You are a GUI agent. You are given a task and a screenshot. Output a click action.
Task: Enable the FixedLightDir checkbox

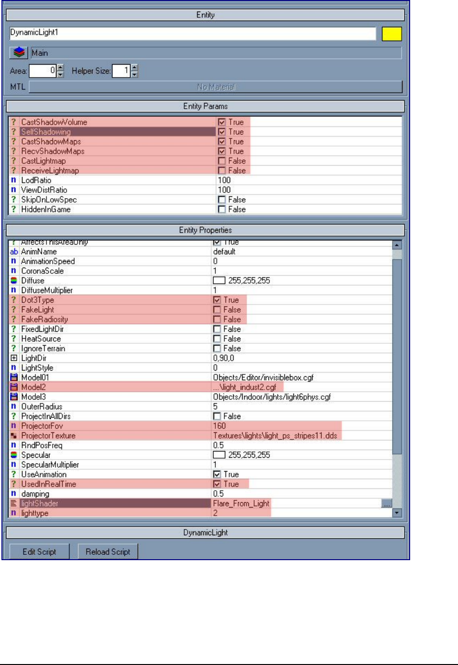(x=217, y=329)
